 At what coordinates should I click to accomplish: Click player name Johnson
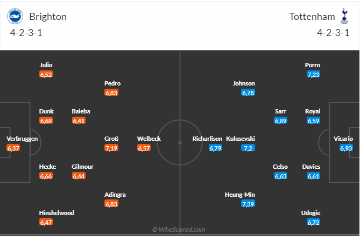tap(244, 83)
